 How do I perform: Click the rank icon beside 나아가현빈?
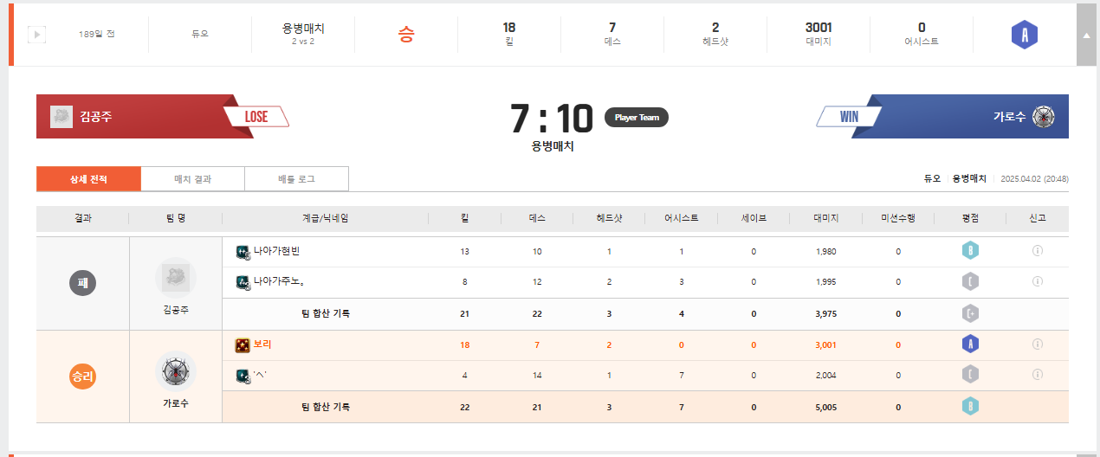click(243, 252)
